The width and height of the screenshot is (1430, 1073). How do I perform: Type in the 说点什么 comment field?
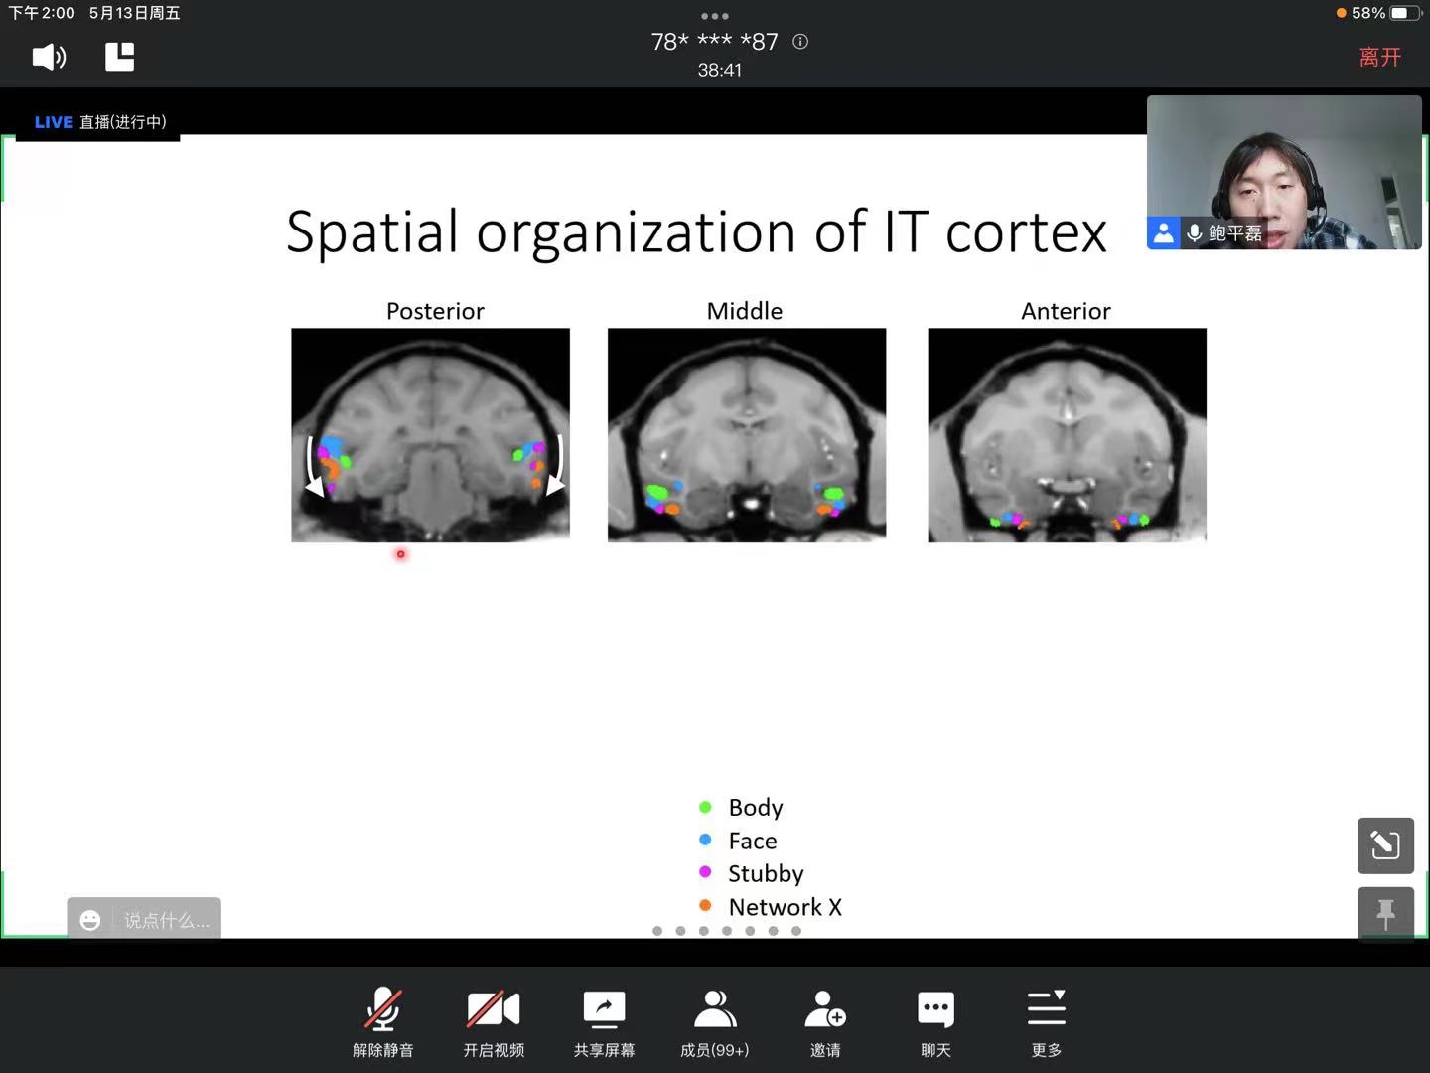[166, 921]
